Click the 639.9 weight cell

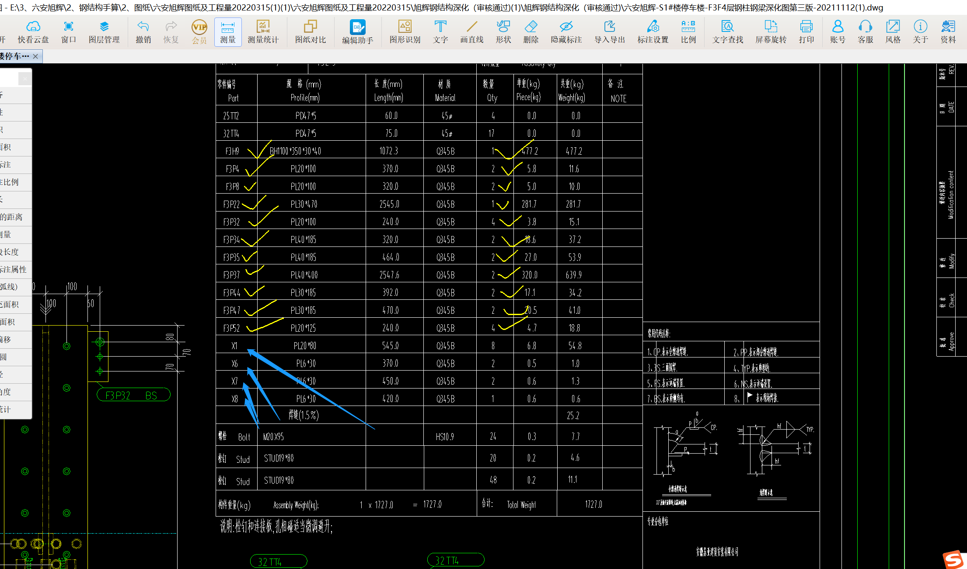click(574, 275)
